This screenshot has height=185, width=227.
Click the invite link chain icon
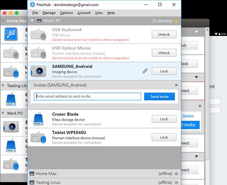145,71
